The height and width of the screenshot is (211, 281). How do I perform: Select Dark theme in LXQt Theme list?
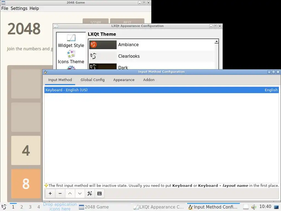tap(151, 66)
